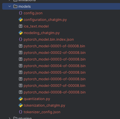
Task: Click the unknown-file icon beside ice_text.model
Action: [x=21, y=26]
